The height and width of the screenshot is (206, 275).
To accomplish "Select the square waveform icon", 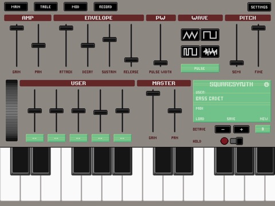I will [210, 35].
